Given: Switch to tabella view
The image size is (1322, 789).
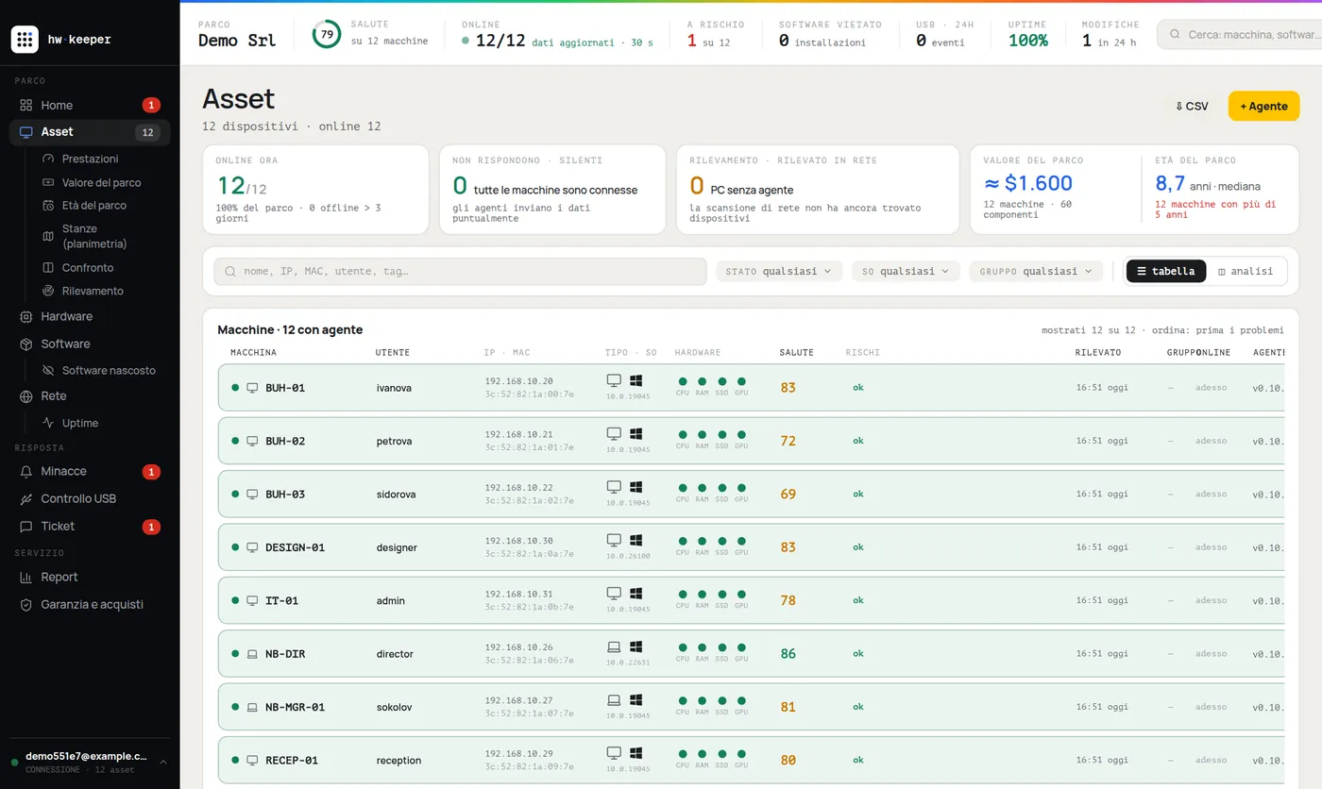Looking at the screenshot, I should (x=1166, y=271).
